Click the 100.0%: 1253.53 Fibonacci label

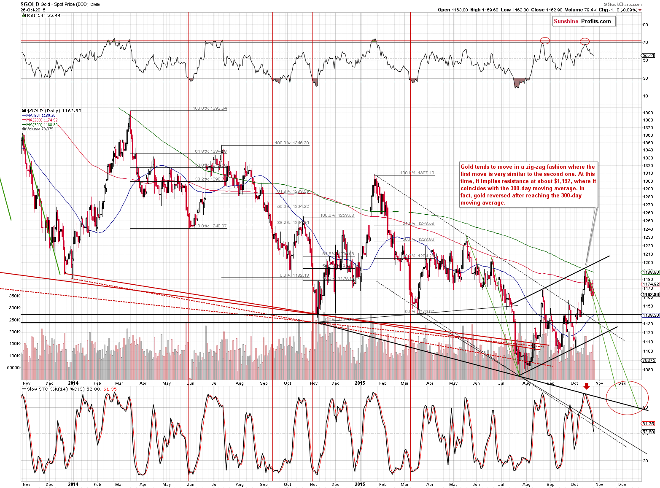(x=337, y=216)
